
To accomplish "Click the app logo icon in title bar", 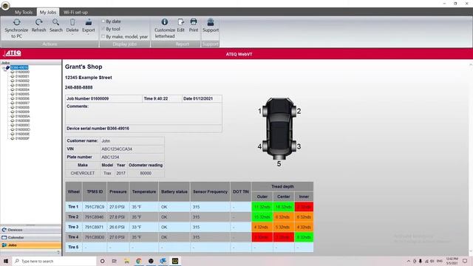I will pyautogui.click(x=5, y=5).
